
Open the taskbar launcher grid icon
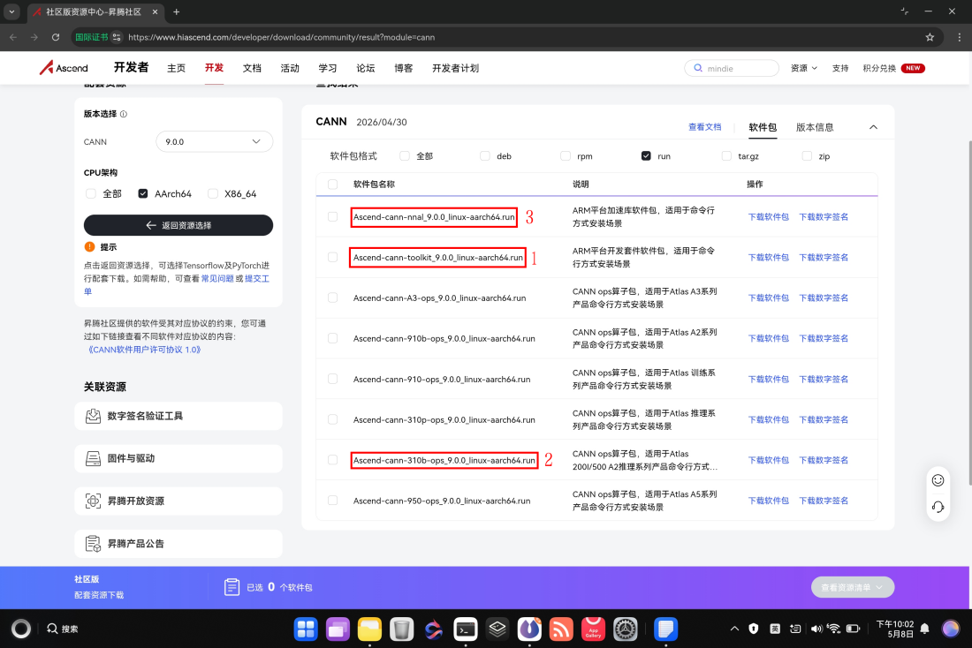[x=306, y=629]
